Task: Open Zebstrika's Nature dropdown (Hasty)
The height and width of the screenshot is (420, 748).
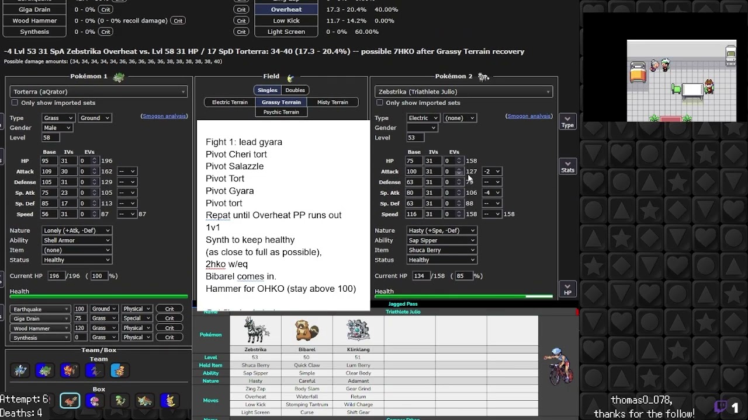Action: click(x=441, y=230)
